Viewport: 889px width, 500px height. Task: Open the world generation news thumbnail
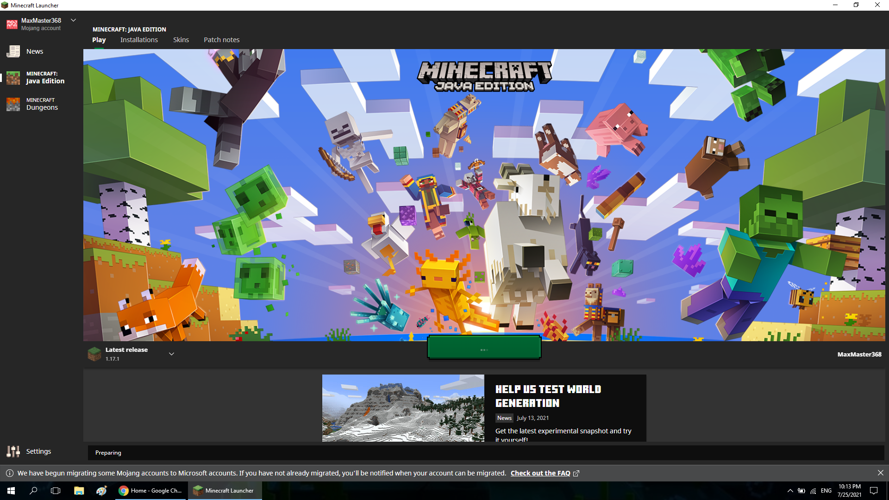pos(403,408)
